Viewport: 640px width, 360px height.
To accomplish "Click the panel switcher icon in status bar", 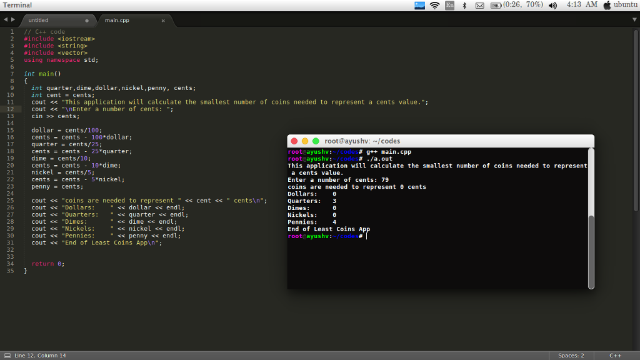I will coord(7,356).
